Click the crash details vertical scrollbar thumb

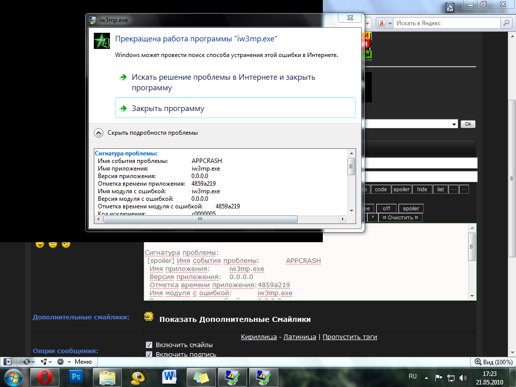pos(352,166)
